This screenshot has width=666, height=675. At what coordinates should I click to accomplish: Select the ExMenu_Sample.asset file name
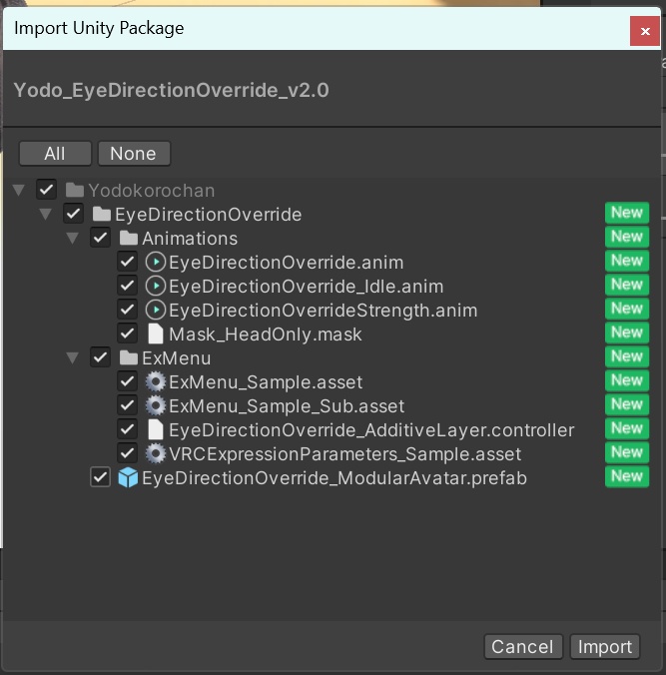tap(266, 382)
